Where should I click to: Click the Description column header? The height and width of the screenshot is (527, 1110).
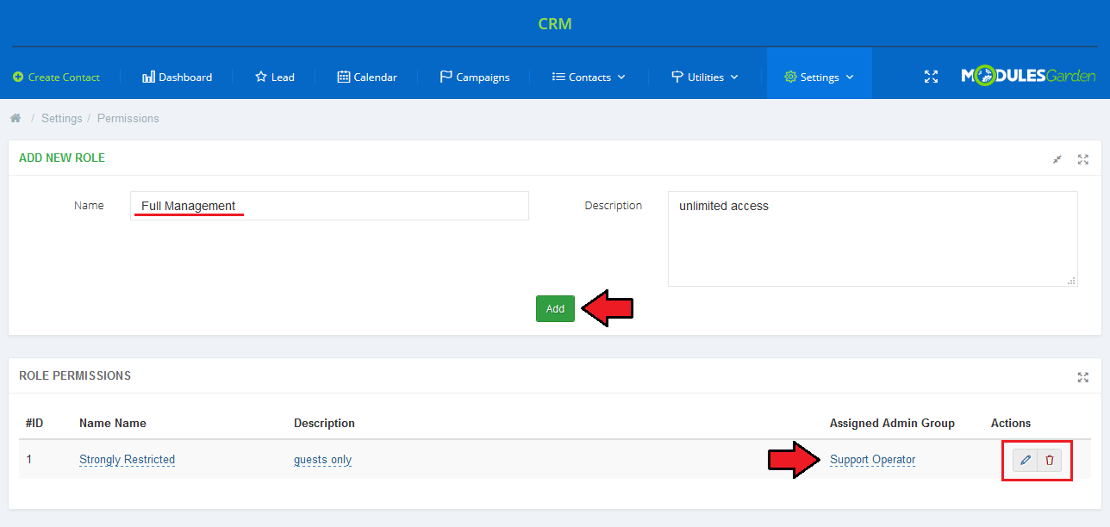pyautogui.click(x=324, y=423)
